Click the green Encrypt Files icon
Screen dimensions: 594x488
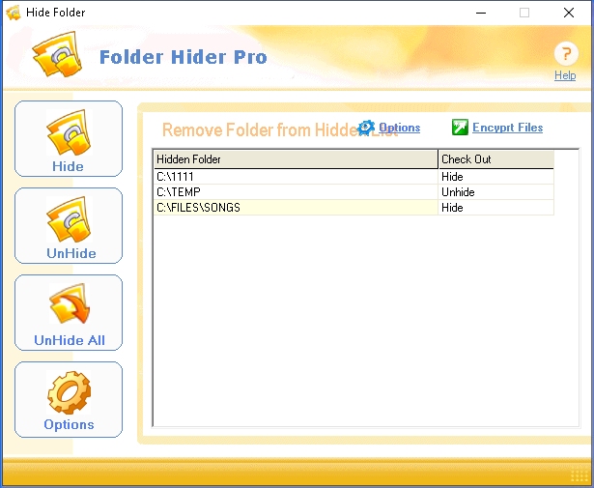460,127
